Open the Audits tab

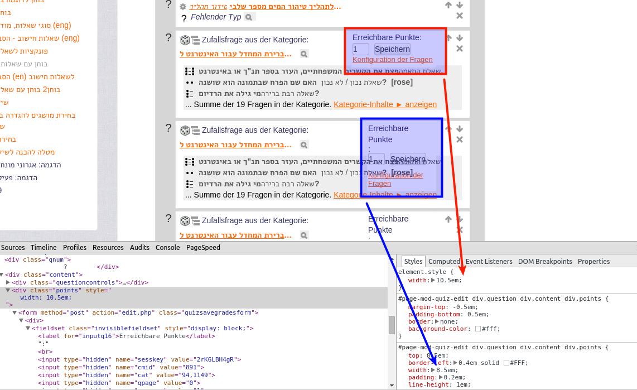coord(140,247)
